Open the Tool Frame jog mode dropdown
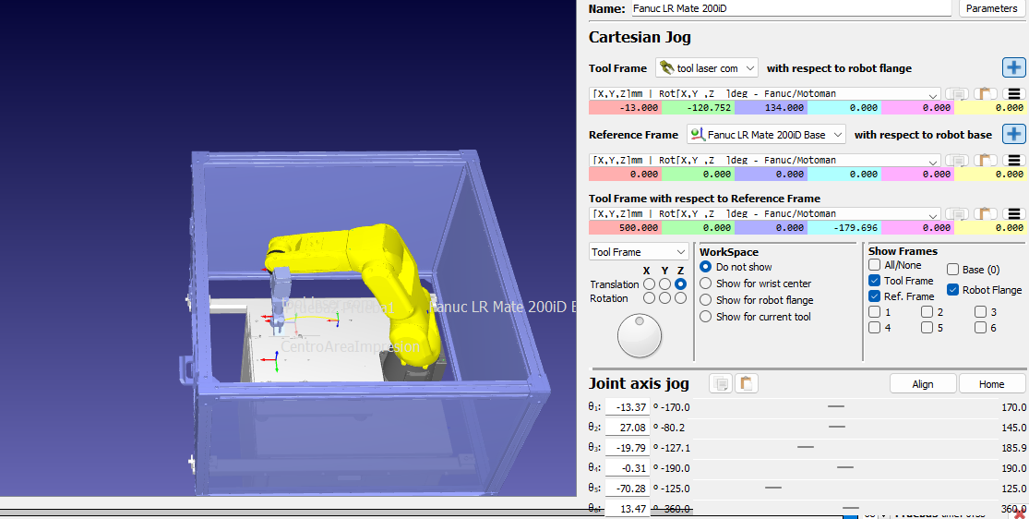Screen dimensions: 1029x519 (x=639, y=252)
